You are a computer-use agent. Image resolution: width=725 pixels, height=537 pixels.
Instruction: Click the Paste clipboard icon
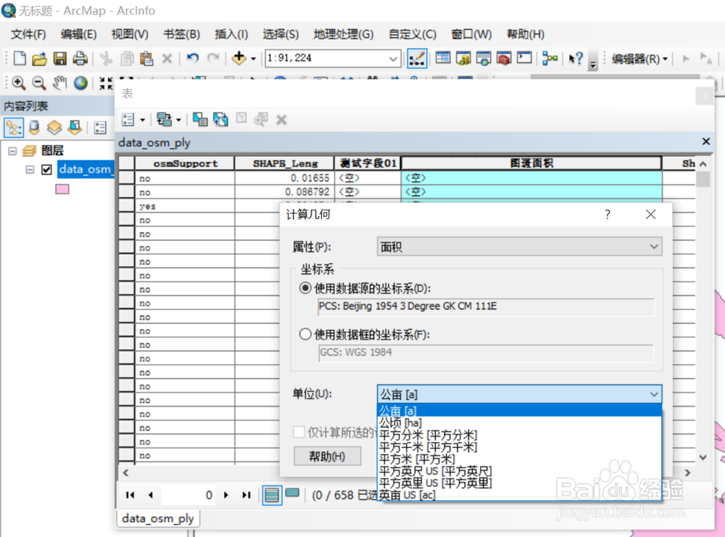146,58
